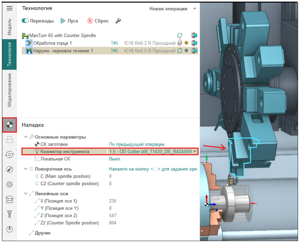Open the Коннектор инструмента dropdown list
This screenshot has height=244, width=300.
point(195,152)
